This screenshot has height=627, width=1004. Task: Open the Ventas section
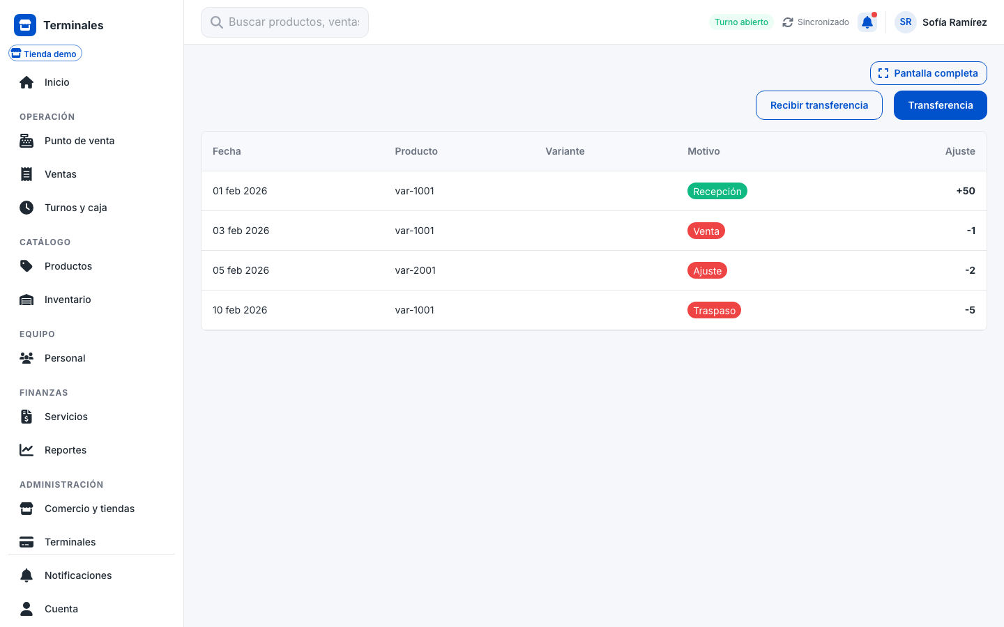[x=92, y=174]
